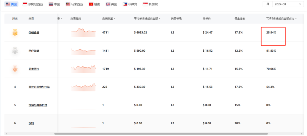Click the rank number 5 cell
The image size is (307, 136).
(x=15, y=105)
